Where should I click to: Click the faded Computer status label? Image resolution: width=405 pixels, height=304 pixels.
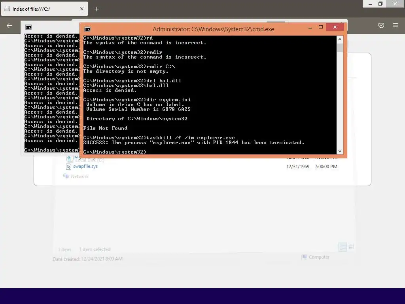click(x=316, y=257)
